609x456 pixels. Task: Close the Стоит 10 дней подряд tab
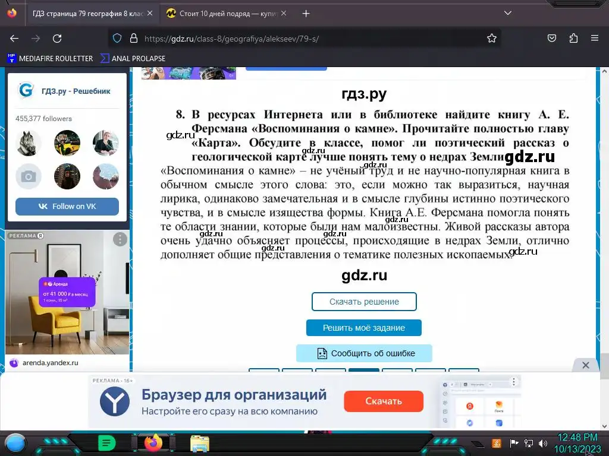(x=284, y=14)
